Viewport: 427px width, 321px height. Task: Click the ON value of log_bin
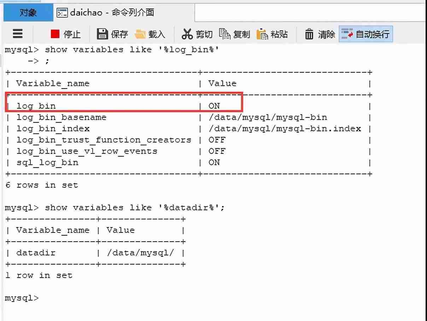[214, 106]
